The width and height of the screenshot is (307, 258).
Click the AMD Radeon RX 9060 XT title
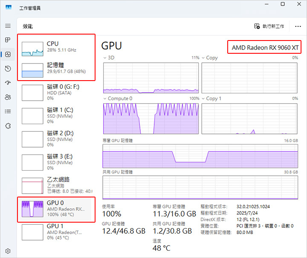tap(265, 48)
